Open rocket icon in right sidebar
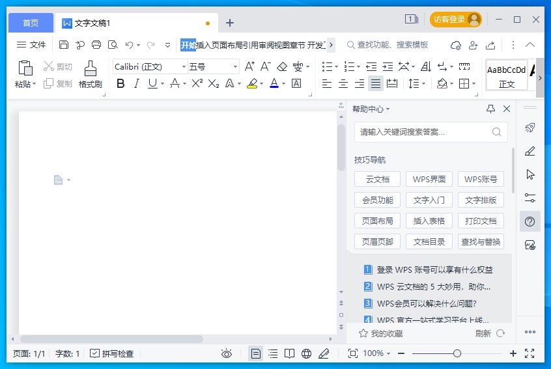Screen dimensions: 551x369 pos(530,128)
